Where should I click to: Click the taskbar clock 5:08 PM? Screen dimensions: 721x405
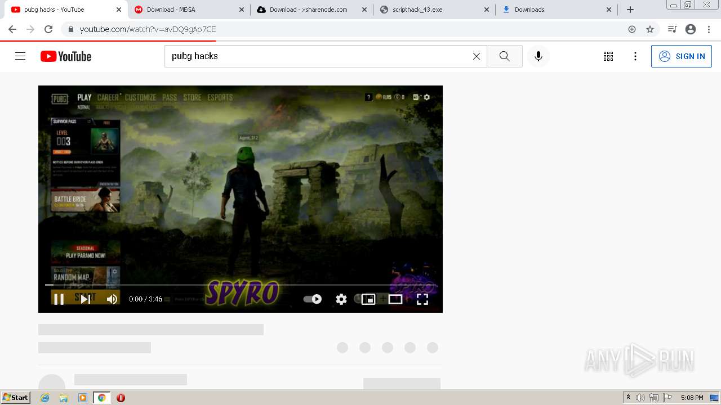coord(692,398)
